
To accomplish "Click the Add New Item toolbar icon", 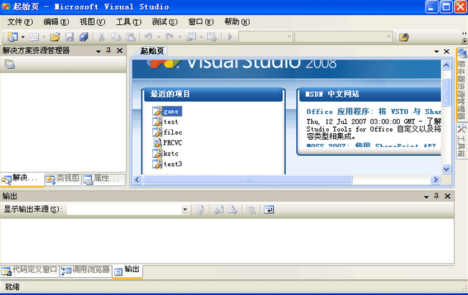I will coord(34,37).
